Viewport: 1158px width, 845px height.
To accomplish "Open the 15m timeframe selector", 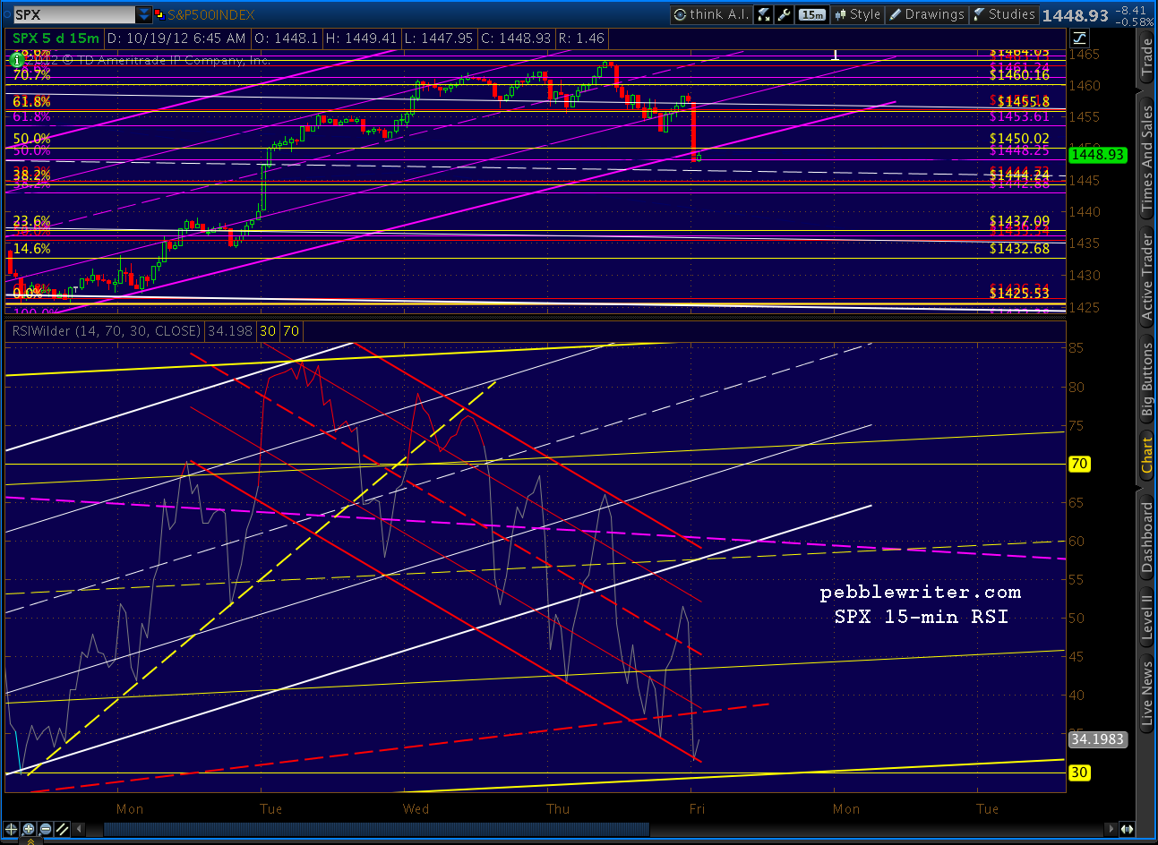I will pyautogui.click(x=812, y=14).
